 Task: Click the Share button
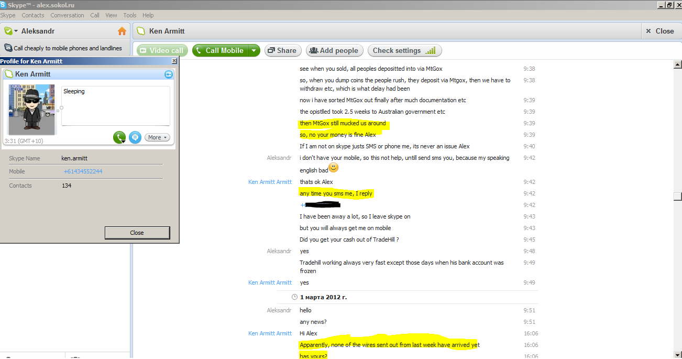[x=283, y=50]
